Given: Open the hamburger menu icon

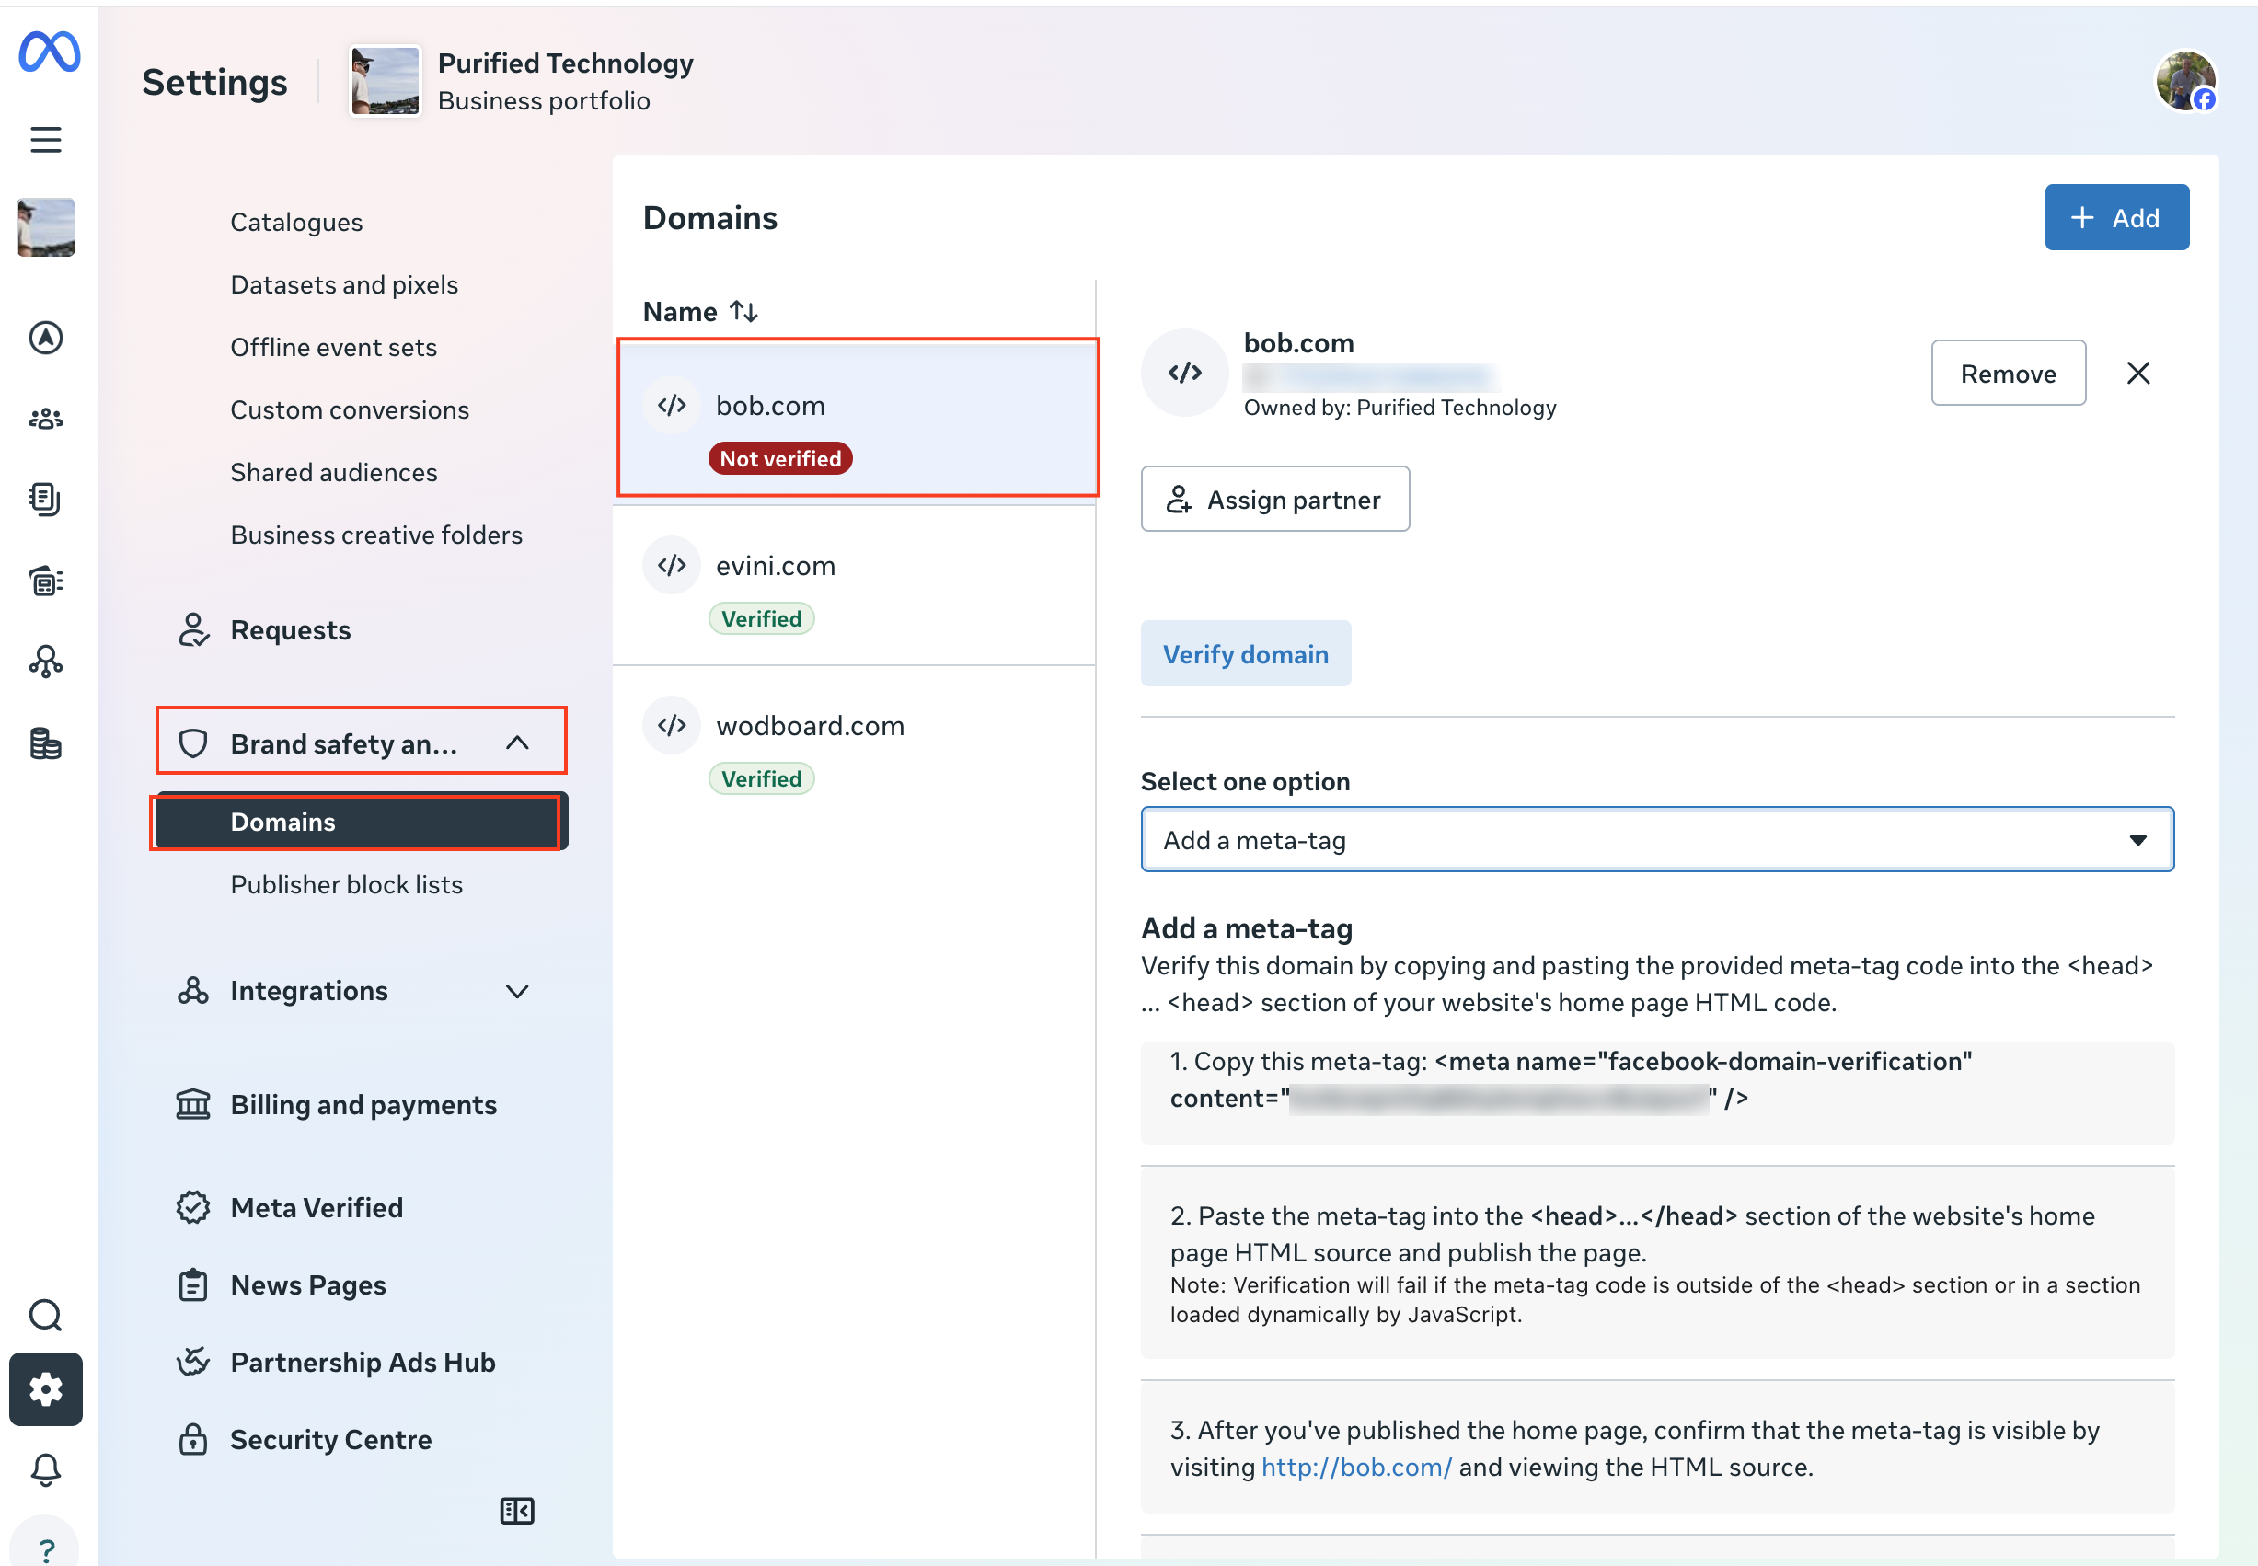Looking at the screenshot, I should (46, 139).
